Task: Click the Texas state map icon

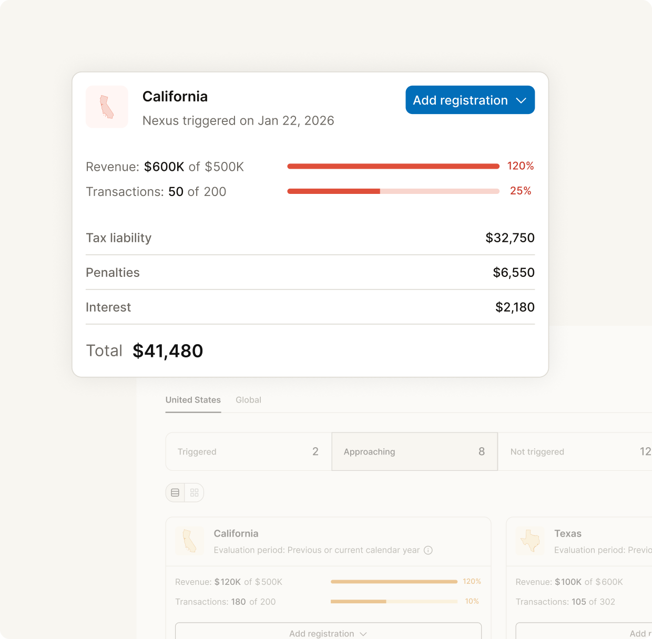Action: click(x=530, y=541)
